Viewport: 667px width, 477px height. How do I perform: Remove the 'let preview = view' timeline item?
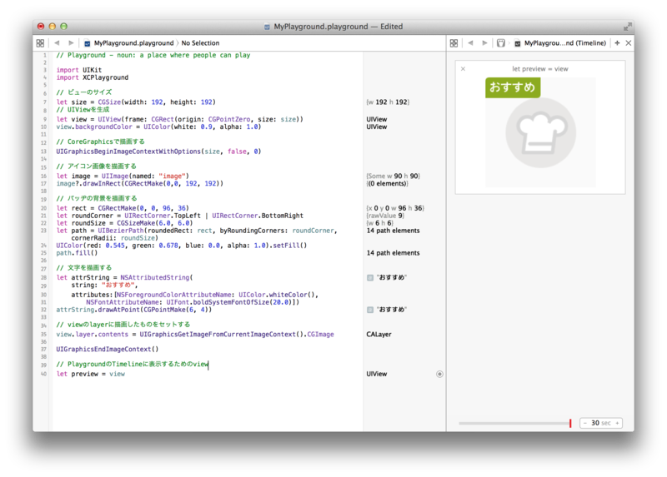464,69
